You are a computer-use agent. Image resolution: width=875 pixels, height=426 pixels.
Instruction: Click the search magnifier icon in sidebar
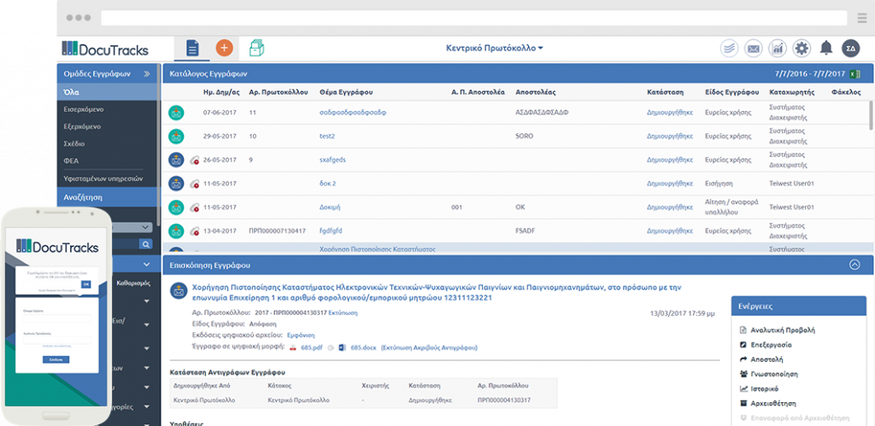(x=145, y=243)
